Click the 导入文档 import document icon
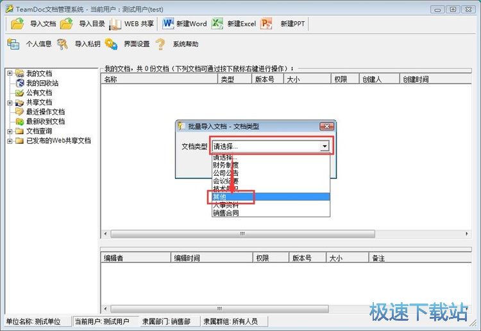The width and height of the screenshot is (481, 331). (17, 24)
